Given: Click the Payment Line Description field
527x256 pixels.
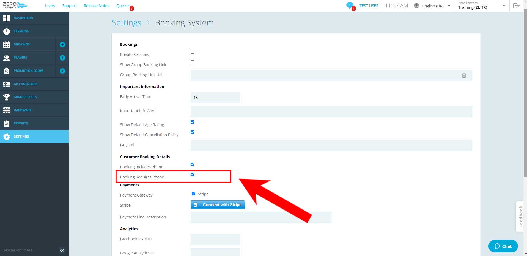Looking at the screenshot, I should tap(261, 218).
